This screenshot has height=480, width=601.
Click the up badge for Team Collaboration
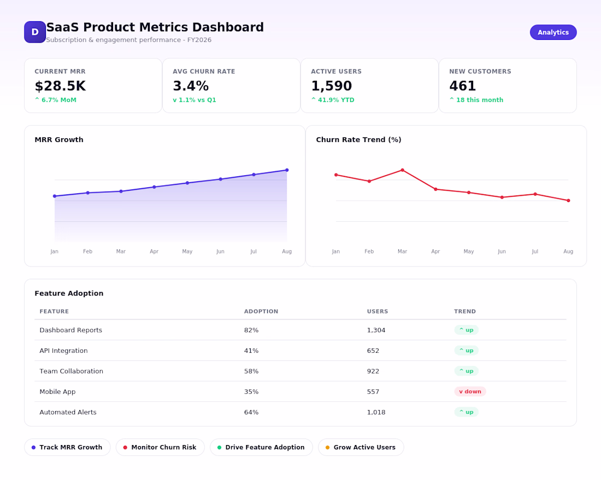(x=466, y=371)
